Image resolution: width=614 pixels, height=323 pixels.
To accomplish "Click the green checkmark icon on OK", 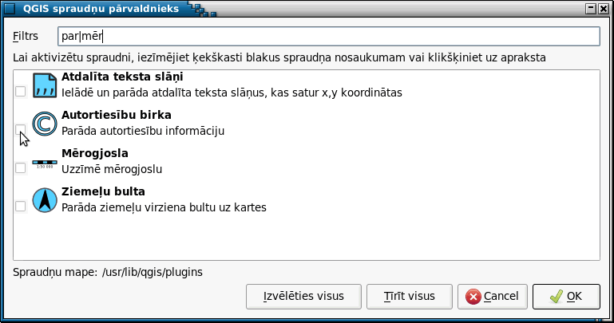I will [x=556, y=297].
